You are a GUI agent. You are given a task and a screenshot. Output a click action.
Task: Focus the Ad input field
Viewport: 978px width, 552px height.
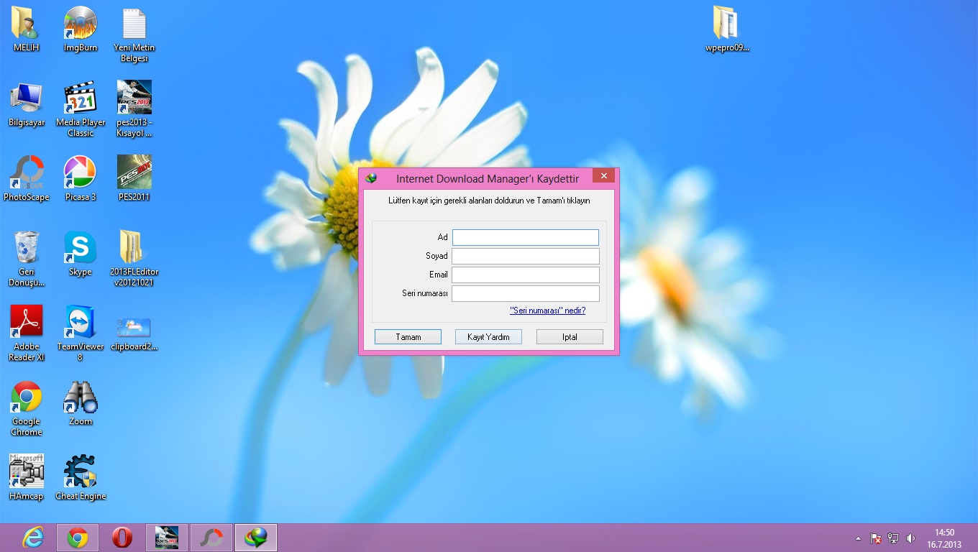[x=525, y=238]
